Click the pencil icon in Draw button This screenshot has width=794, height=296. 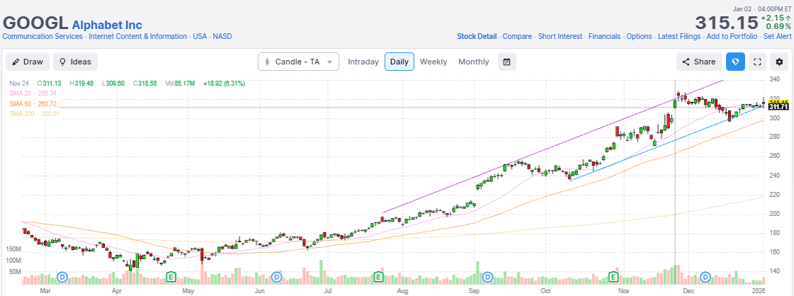(16, 62)
